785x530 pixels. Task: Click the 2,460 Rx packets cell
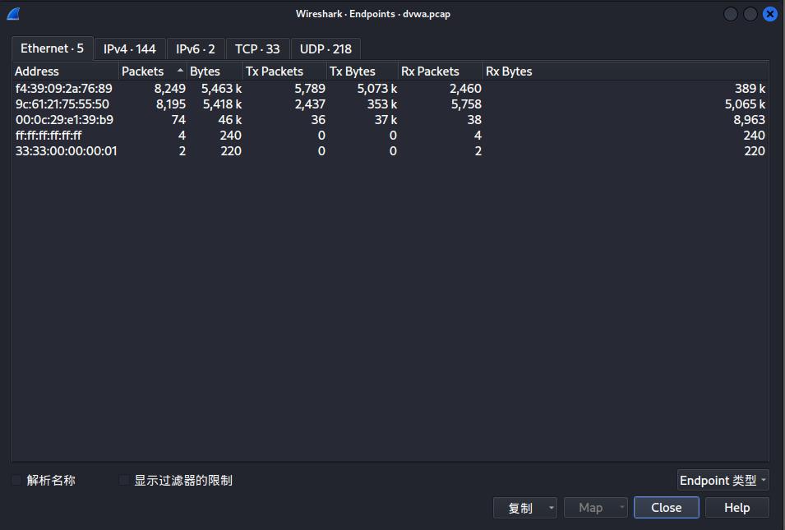465,89
